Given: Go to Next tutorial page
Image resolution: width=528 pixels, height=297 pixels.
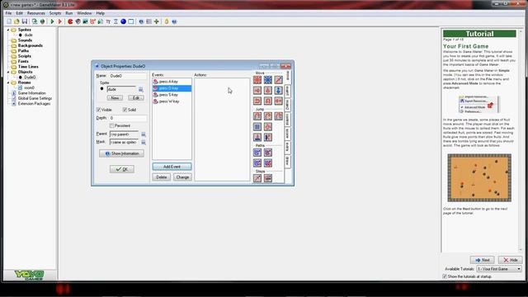Looking at the screenshot, I should 482,260.
